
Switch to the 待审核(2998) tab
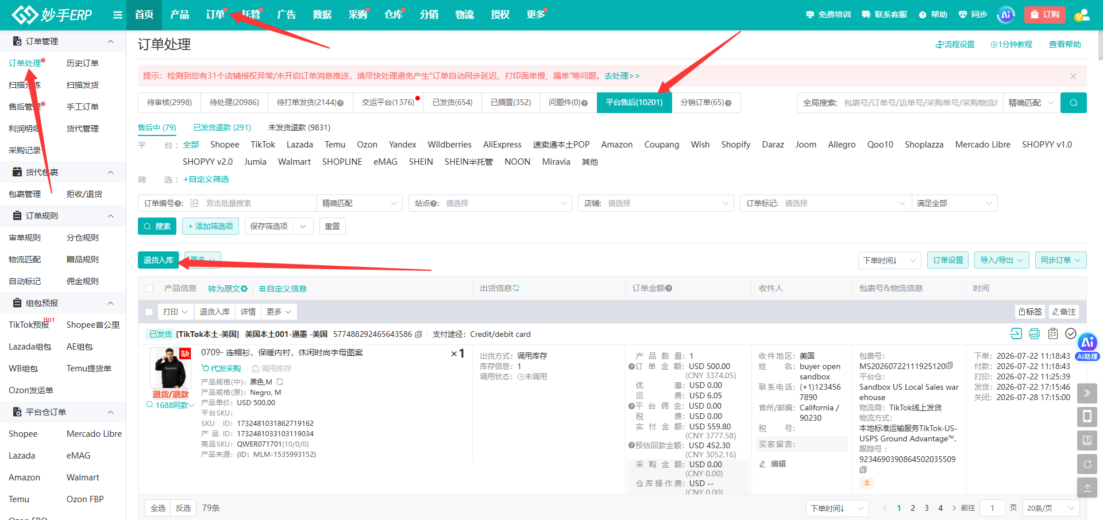click(169, 103)
